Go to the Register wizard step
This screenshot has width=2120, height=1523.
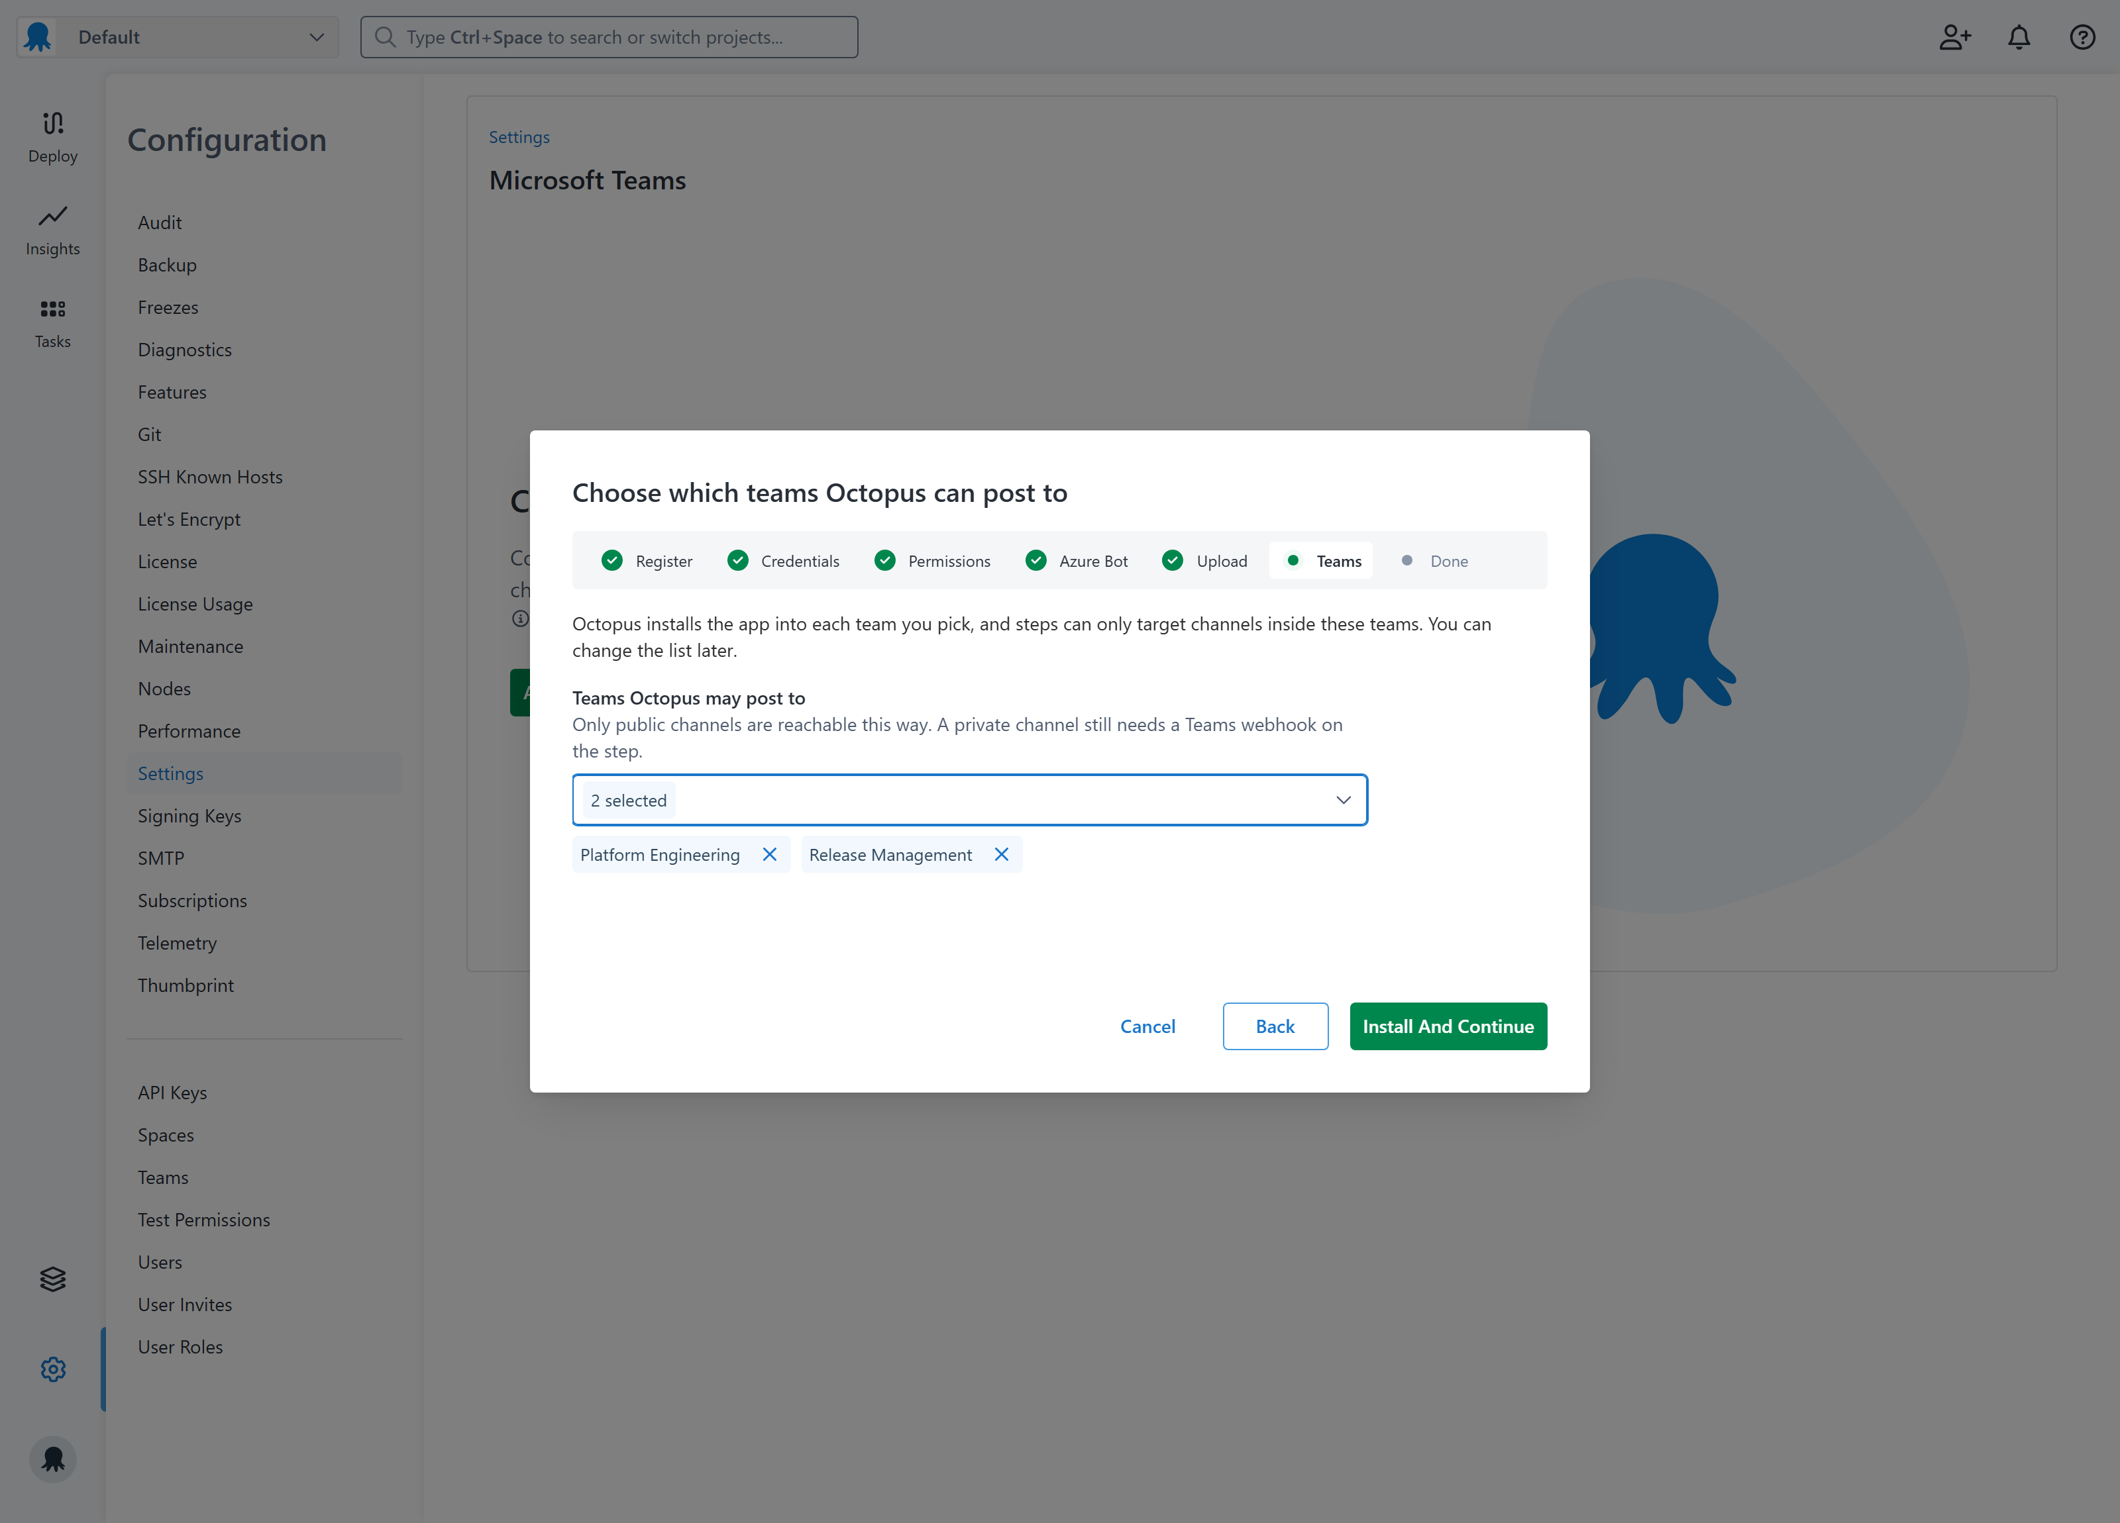point(647,561)
